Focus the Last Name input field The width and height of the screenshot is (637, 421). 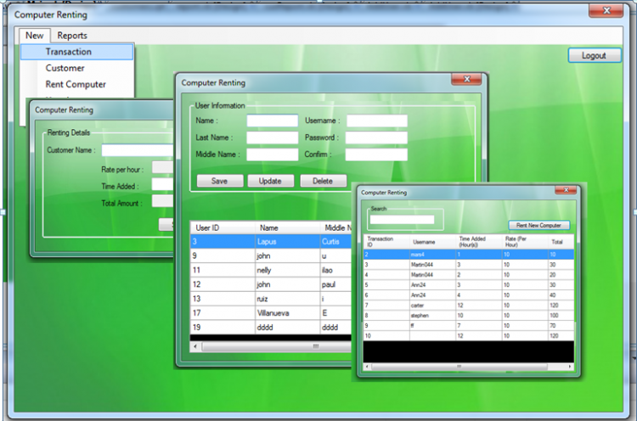(272, 138)
